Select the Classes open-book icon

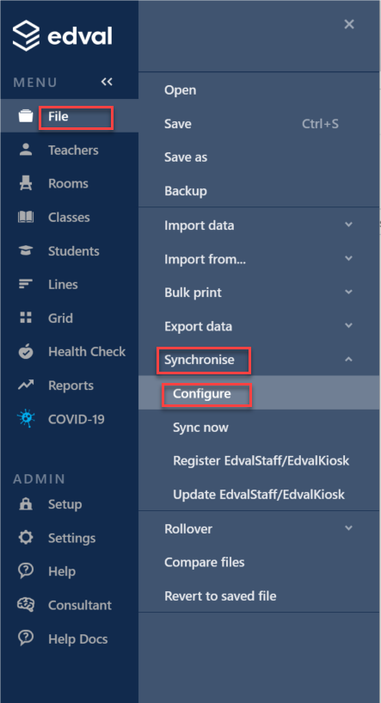click(x=26, y=218)
